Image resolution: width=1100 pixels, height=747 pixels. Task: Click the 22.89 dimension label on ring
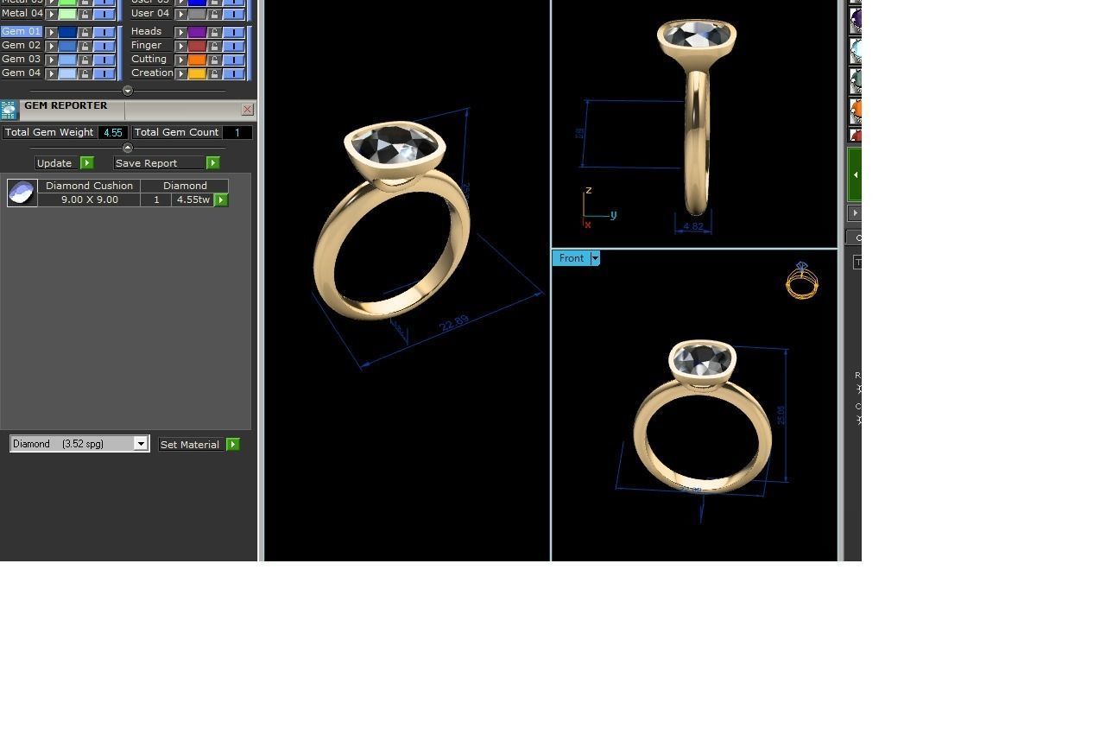454,322
